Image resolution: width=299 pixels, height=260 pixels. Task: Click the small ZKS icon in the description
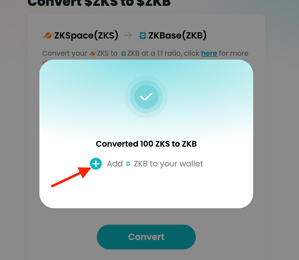pyautogui.click(x=93, y=53)
